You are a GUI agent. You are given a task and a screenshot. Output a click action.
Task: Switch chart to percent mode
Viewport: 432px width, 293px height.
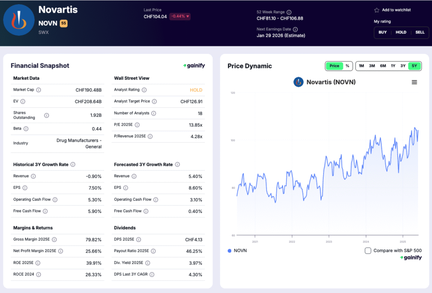pyautogui.click(x=347, y=66)
